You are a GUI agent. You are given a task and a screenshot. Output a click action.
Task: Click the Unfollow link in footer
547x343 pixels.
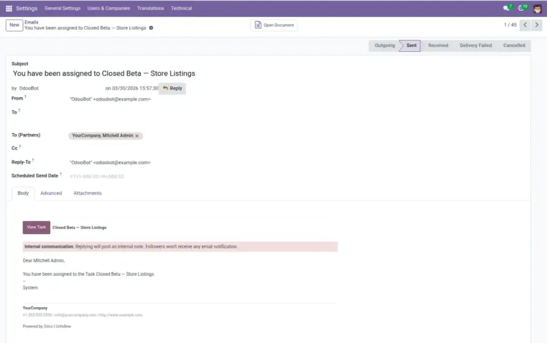(63, 326)
